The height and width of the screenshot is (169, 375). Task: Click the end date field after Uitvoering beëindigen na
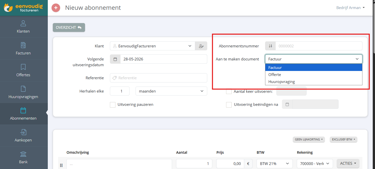315,104
